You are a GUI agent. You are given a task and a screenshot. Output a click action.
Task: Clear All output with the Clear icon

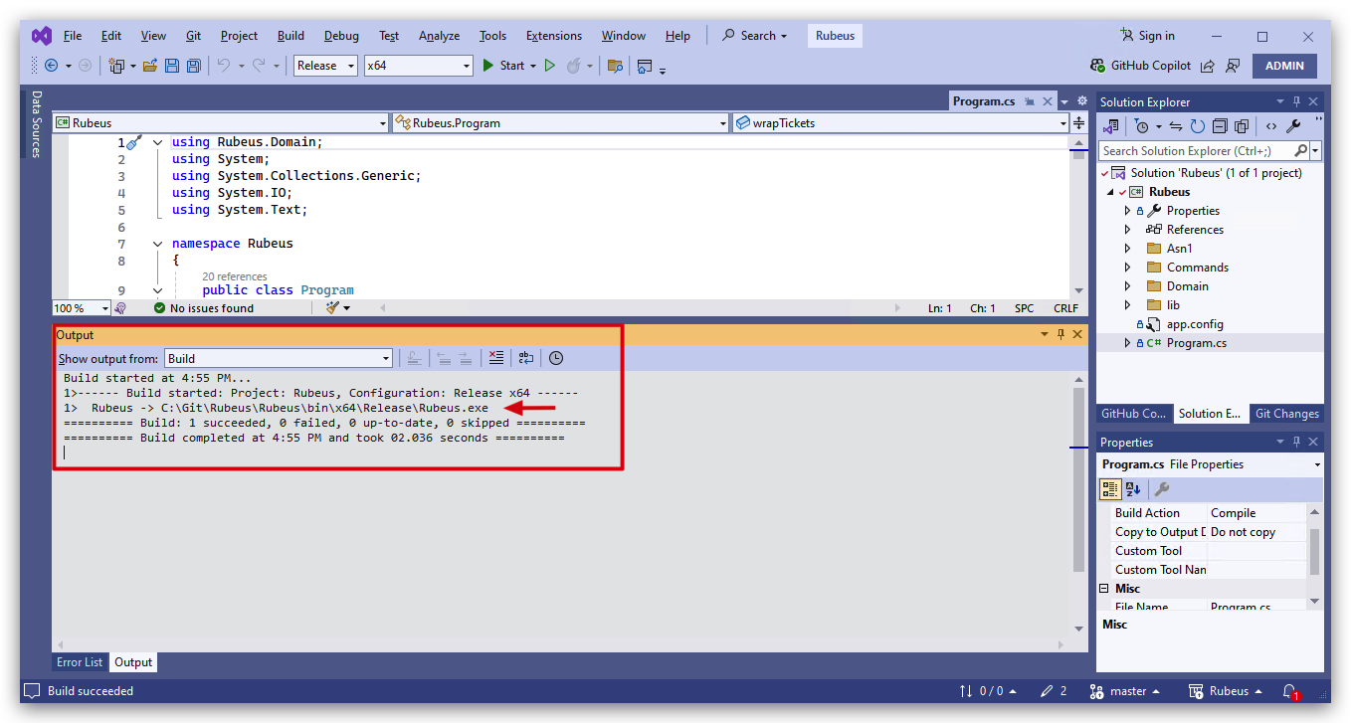(496, 358)
